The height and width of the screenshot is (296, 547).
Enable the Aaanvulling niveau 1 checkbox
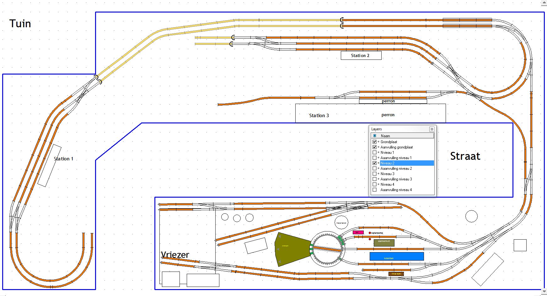click(x=374, y=158)
